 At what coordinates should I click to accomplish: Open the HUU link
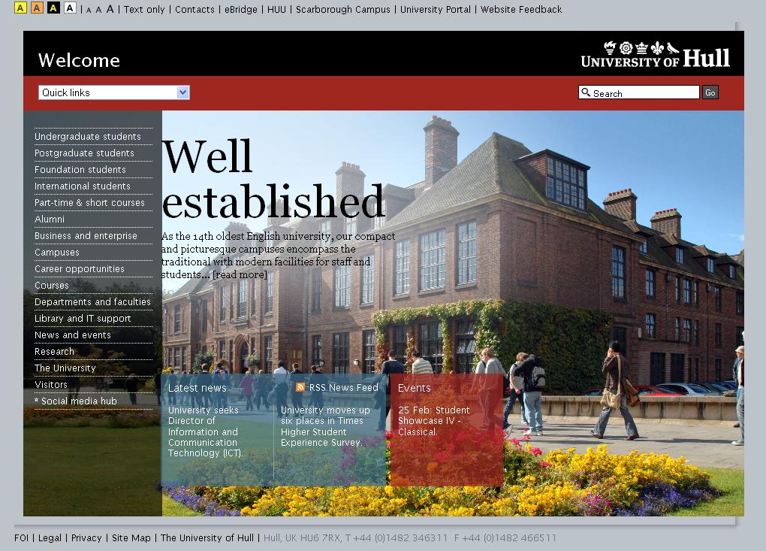(276, 9)
